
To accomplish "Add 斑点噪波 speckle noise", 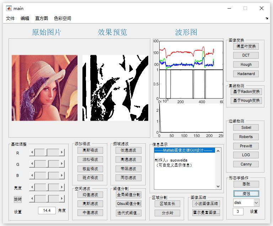I will click(90, 178).
